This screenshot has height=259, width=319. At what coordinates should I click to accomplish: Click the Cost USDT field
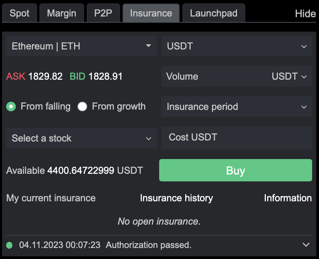(236, 137)
